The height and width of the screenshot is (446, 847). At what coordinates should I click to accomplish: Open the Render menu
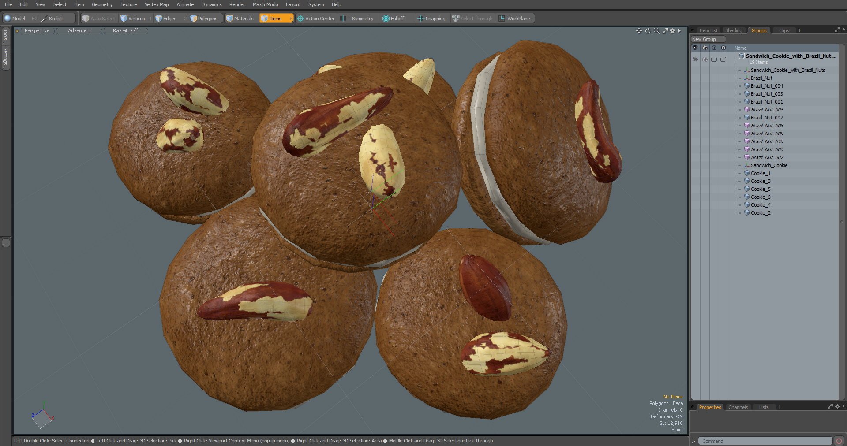[x=237, y=4]
